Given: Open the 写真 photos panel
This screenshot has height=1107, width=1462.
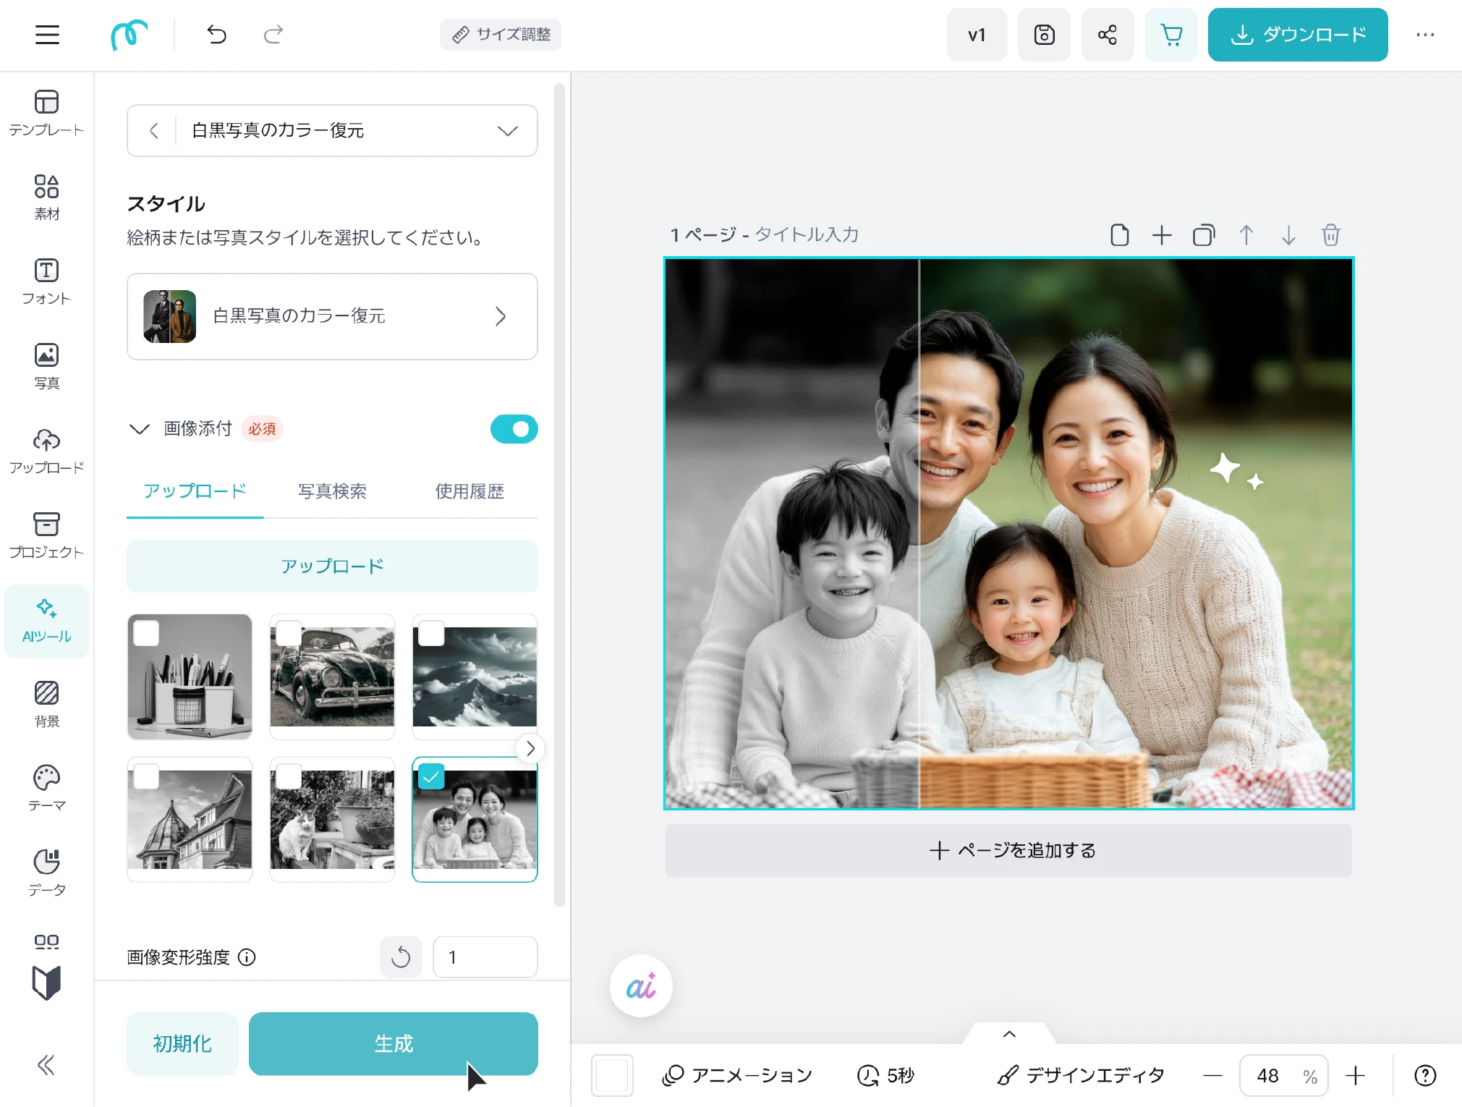Looking at the screenshot, I should (x=47, y=366).
